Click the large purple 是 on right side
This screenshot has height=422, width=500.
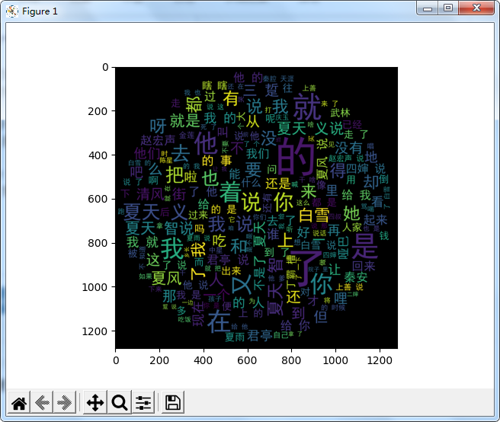[x=367, y=245]
